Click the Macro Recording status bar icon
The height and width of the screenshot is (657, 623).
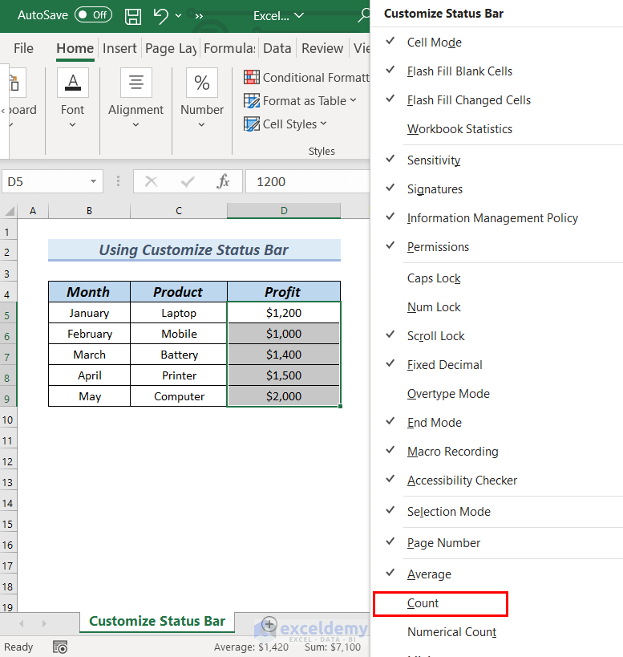[x=60, y=647]
